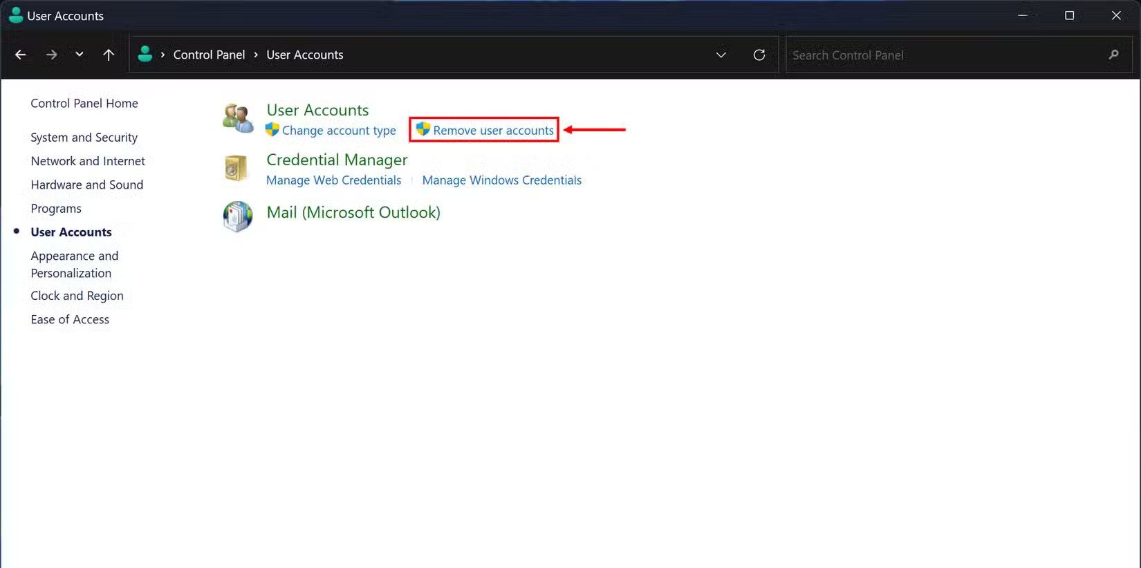This screenshot has height=568, width=1141.
Task: Refresh the Control Panel view
Action: [x=759, y=55]
